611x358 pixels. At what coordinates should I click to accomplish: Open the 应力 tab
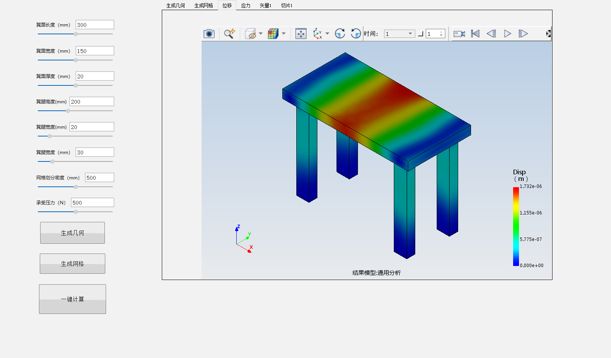(x=246, y=5)
